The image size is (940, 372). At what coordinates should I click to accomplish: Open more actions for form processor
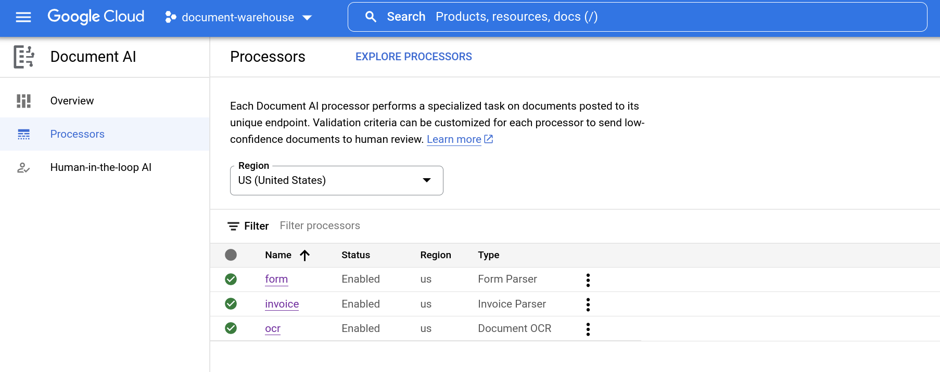588,280
